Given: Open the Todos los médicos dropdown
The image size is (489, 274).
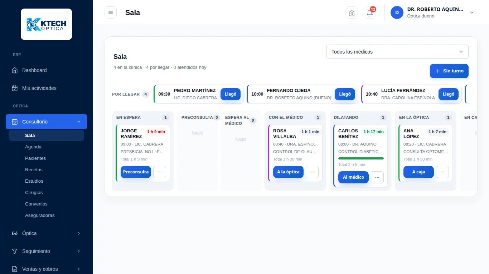Looking at the screenshot, I should [397, 52].
